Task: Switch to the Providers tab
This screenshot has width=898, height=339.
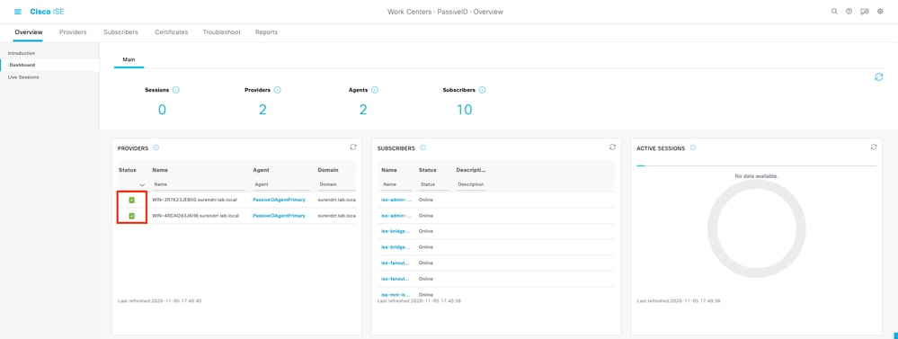Action: click(x=73, y=32)
